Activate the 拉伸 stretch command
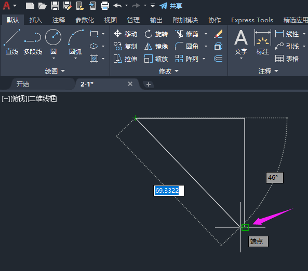 click(125, 59)
